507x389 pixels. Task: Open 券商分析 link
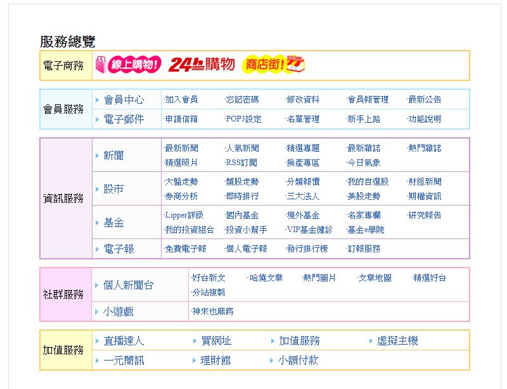[181, 196]
